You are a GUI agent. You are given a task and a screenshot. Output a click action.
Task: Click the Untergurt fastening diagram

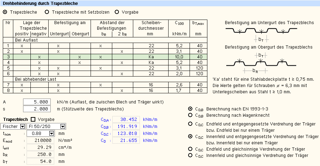(x=261, y=32)
